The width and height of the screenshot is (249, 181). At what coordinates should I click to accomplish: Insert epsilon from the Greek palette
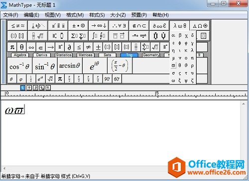click(x=173, y=43)
